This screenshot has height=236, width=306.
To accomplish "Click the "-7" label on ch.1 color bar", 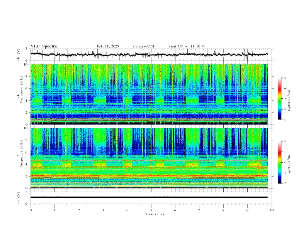I will pos(285,120).
